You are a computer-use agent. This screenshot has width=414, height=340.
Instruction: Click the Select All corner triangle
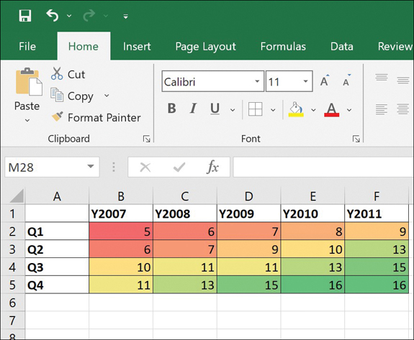(x=17, y=196)
